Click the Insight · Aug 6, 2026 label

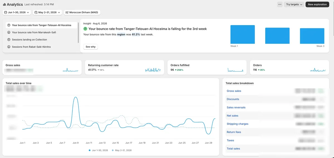[x=95, y=23]
